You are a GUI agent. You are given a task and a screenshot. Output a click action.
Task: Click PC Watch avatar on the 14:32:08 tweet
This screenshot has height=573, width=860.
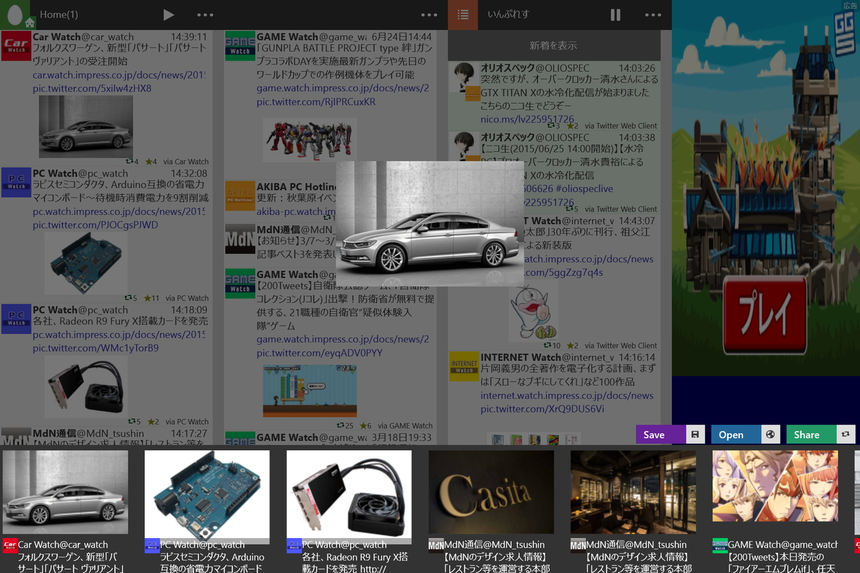click(16, 182)
